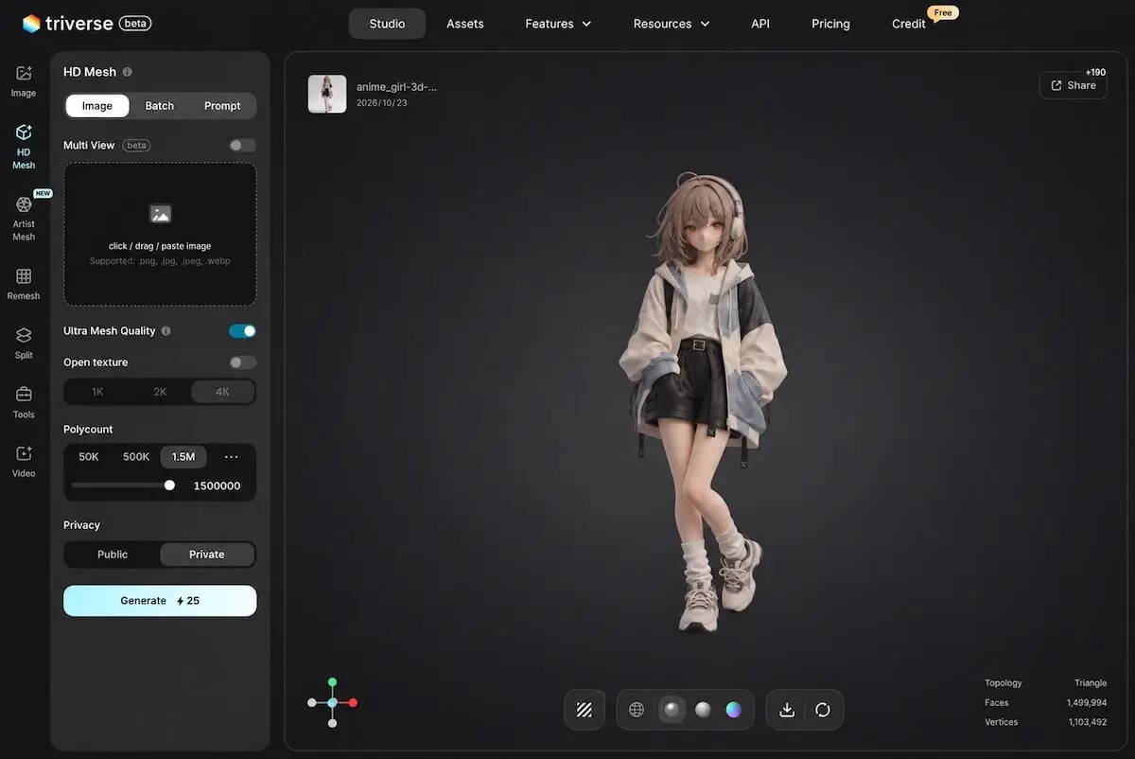This screenshot has height=759, width=1135.
Task: Select 1K texture resolution
Action: [x=97, y=392]
